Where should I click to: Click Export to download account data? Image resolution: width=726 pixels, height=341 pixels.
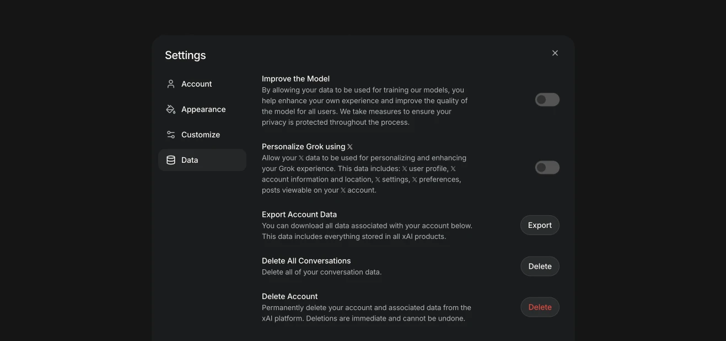[x=539, y=225]
